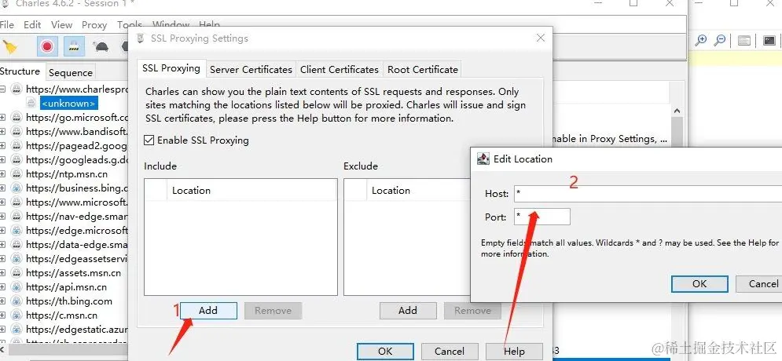Expand the https://assets.msn.cn tree node

3,273
